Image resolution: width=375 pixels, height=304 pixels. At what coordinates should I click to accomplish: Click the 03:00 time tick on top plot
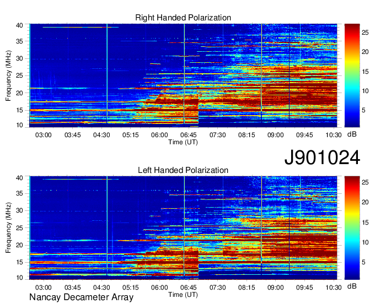pos(43,135)
